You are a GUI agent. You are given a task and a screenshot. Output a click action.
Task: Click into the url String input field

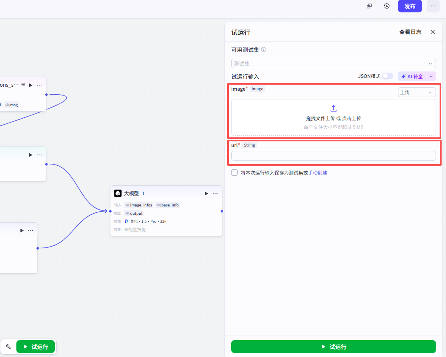[x=334, y=156]
